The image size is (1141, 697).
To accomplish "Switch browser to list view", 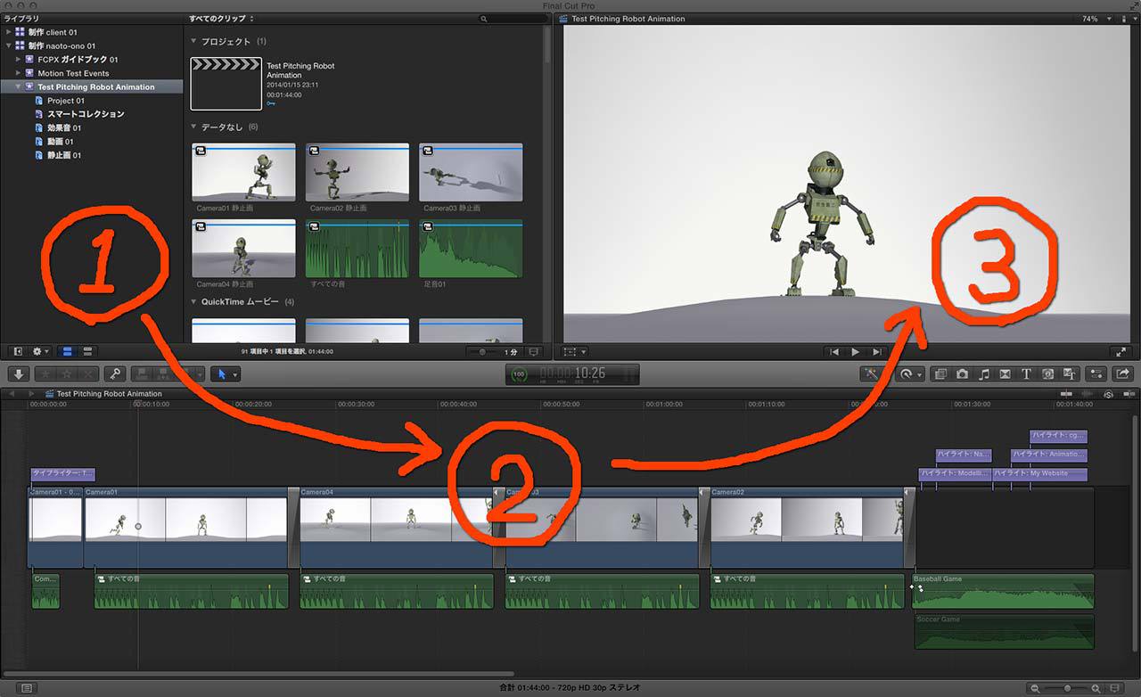I will click(x=86, y=351).
